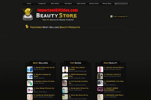Click the search magnifier icon
Screen dimensions: 151x100
pos(116,4)
